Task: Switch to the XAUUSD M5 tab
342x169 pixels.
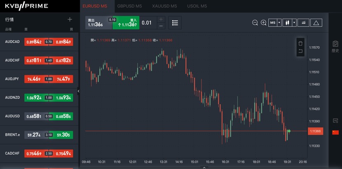Action: pos(164,6)
